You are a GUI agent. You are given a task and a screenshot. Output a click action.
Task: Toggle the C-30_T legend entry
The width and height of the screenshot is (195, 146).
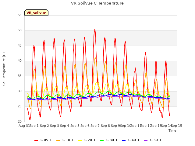point(109,140)
